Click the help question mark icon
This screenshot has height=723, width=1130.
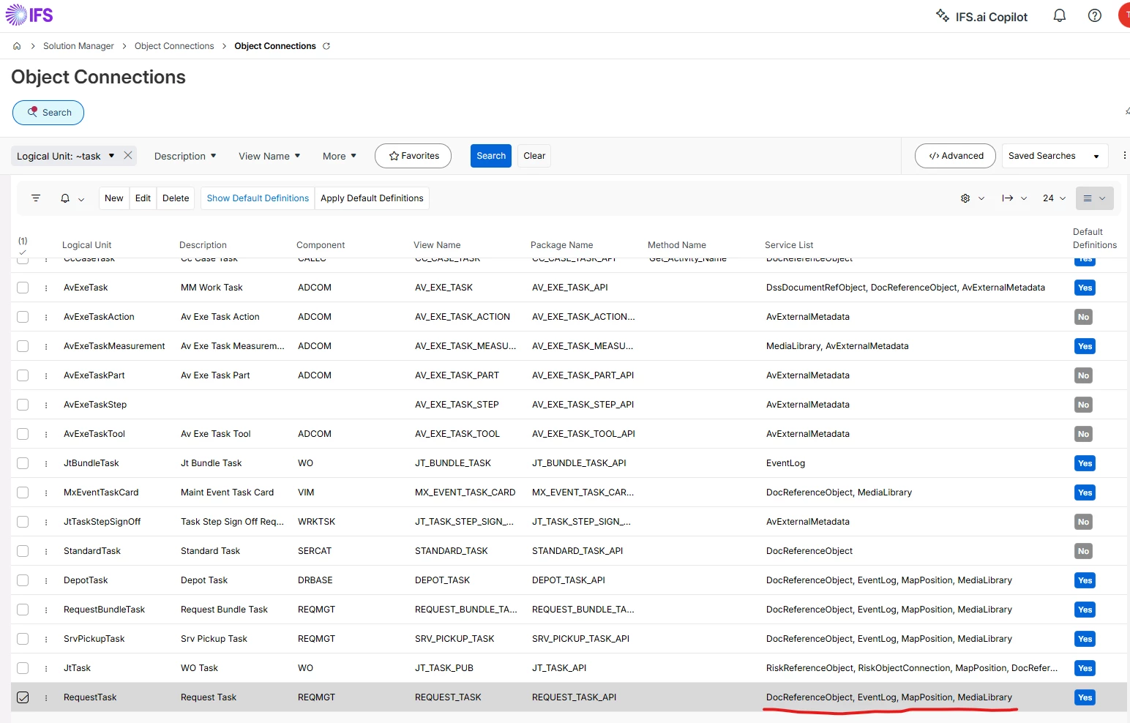1094,16
